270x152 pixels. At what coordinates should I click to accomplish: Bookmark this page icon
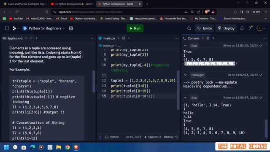tap(47, 12)
